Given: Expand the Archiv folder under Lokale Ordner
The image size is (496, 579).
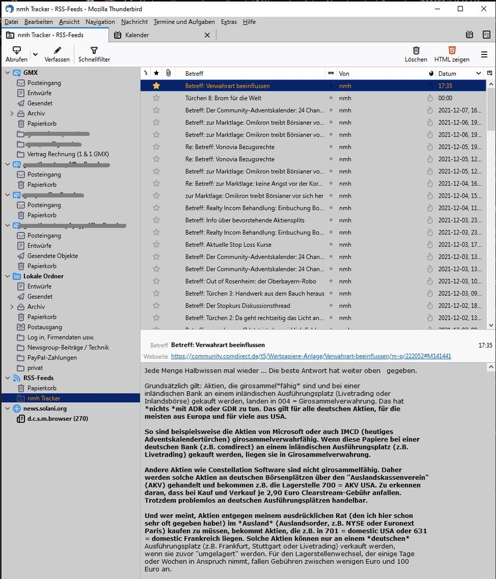Looking at the screenshot, I should coord(12,307).
